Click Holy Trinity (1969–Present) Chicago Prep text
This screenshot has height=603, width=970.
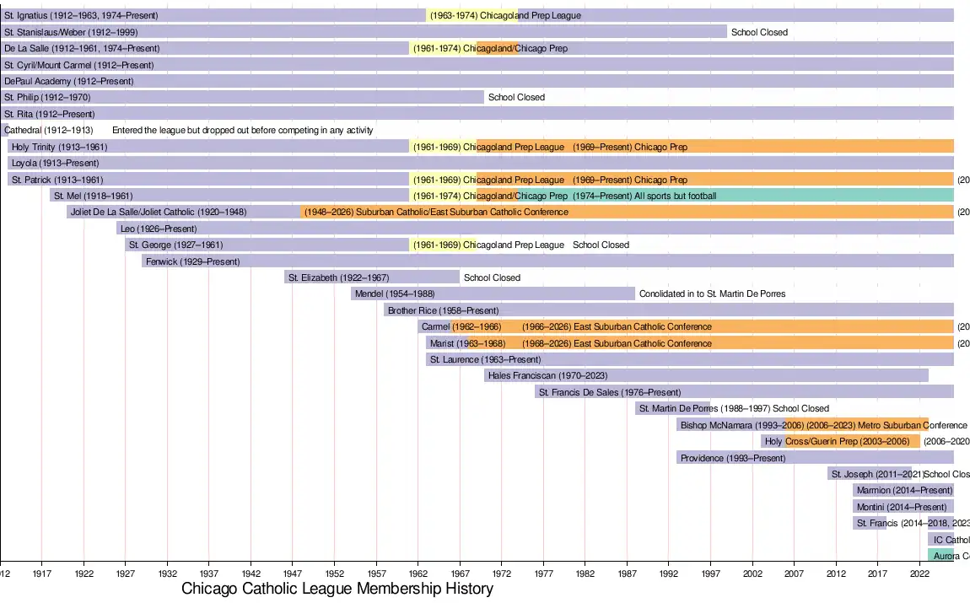pos(630,147)
